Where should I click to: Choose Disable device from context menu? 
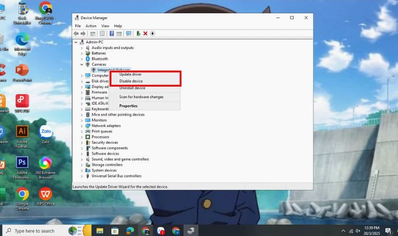point(131,81)
